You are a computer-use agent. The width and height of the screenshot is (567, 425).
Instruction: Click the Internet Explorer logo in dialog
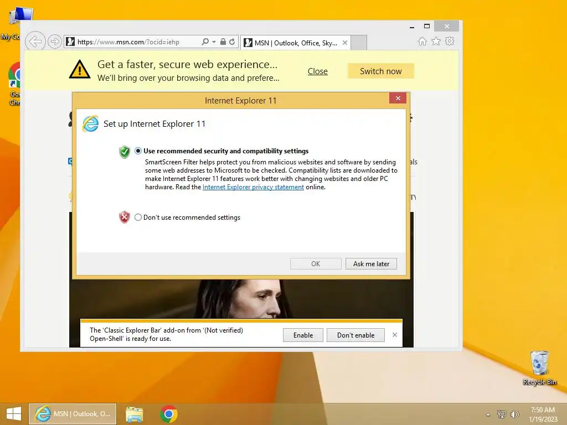click(x=90, y=124)
